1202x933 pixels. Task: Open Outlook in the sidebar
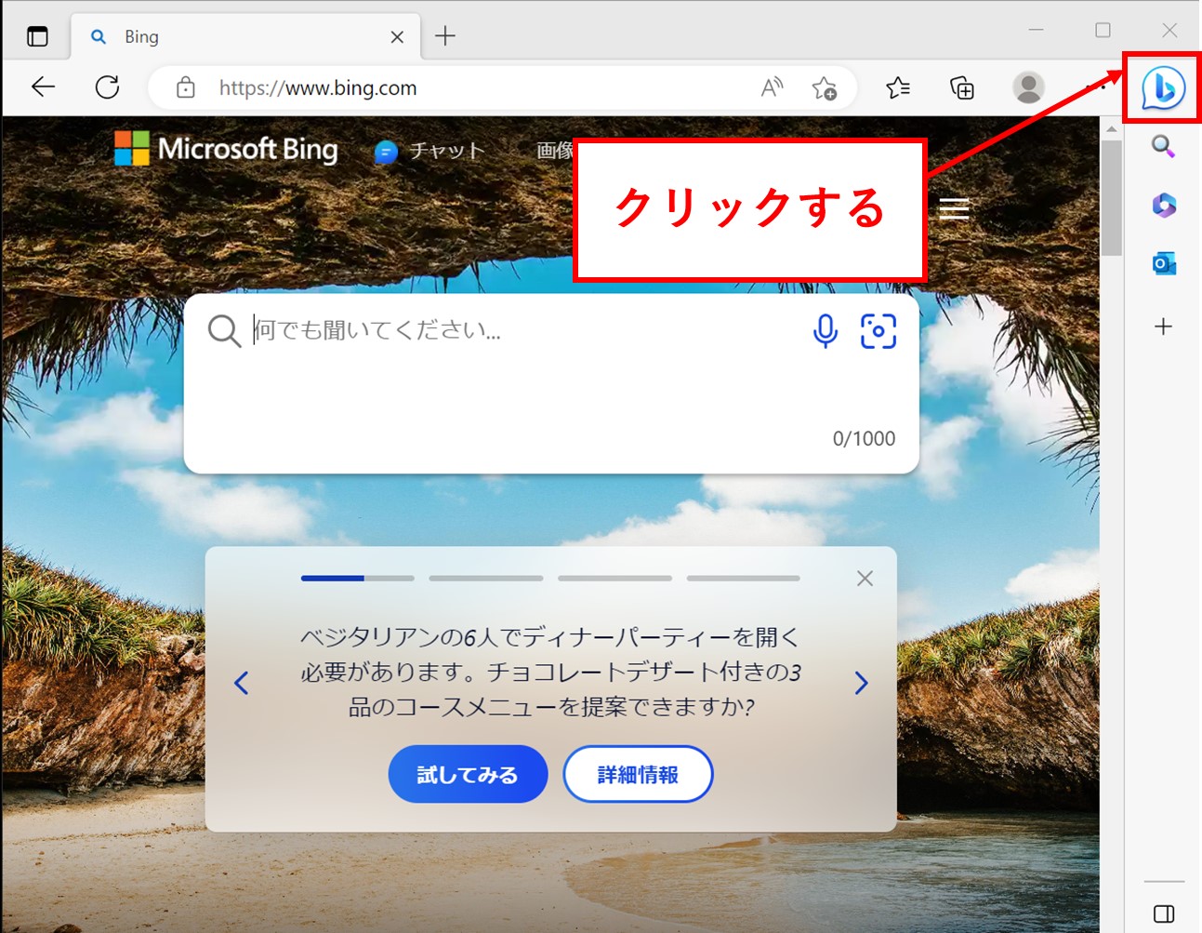click(1164, 264)
